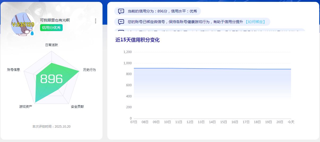Click the 07日 x-axis label
The image size is (320, 142).
tap(134, 122)
